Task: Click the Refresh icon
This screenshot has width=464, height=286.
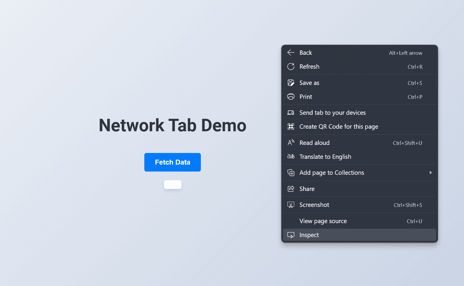Action: pyautogui.click(x=291, y=66)
